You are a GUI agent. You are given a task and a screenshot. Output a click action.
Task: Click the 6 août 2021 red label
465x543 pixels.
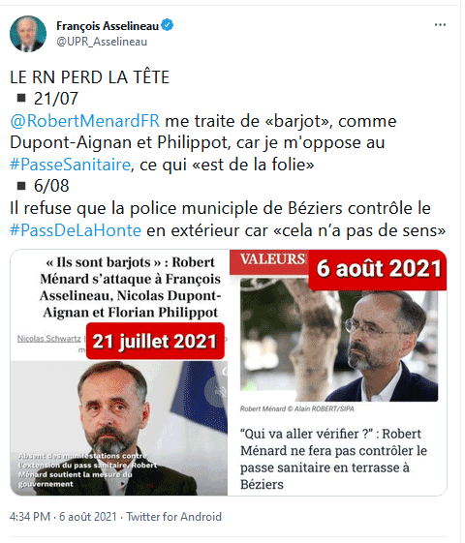[378, 269]
